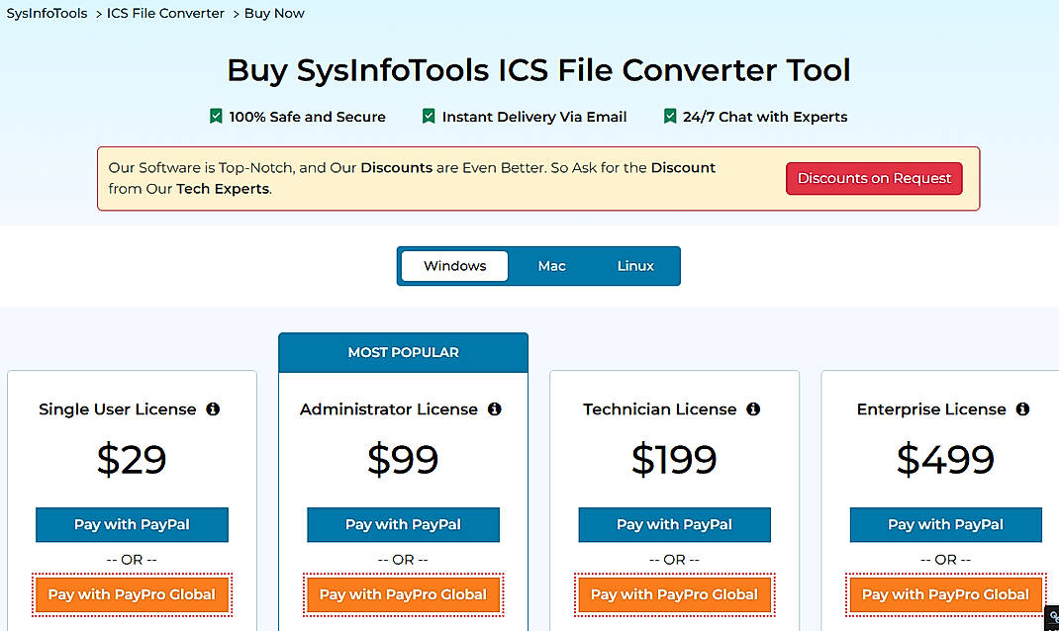Click the Technician License heading
Image resolution: width=1059 pixels, height=631 pixels.
[660, 409]
